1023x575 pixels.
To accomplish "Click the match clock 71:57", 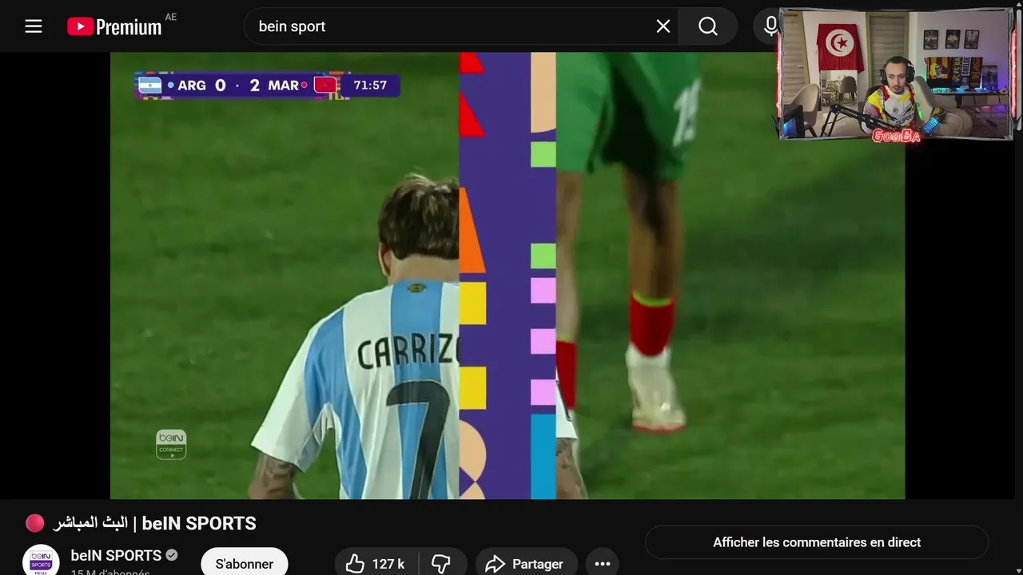I will click(x=370, y=85).
